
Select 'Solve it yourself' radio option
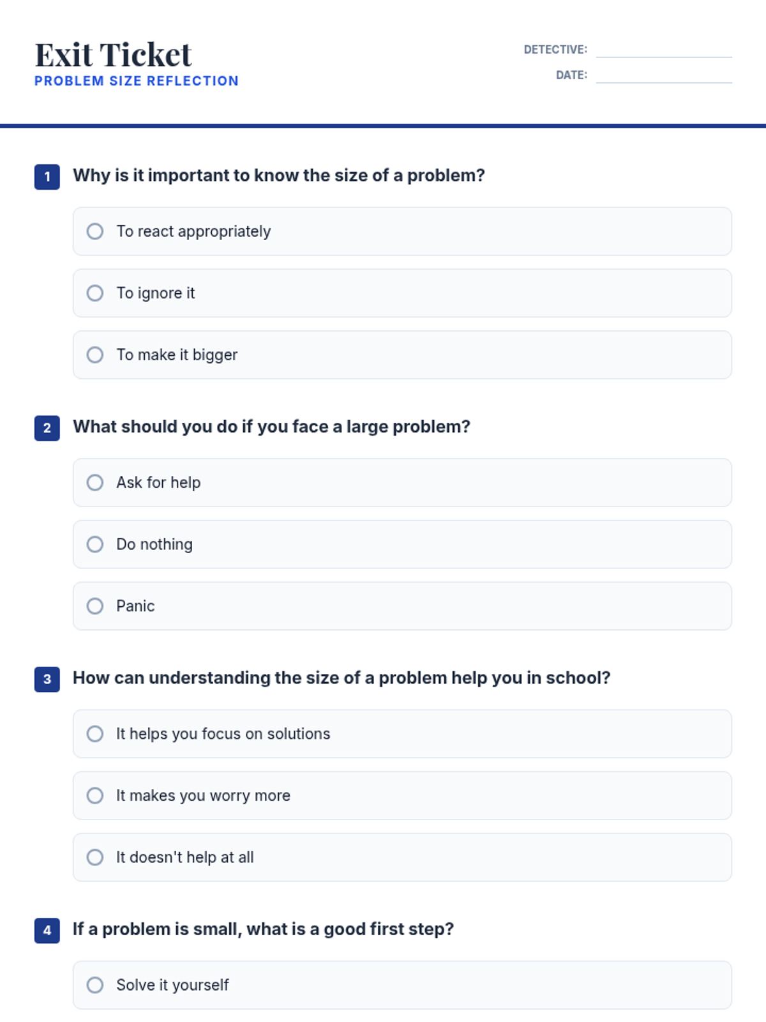pyautogui.click(x=95, y=985)
